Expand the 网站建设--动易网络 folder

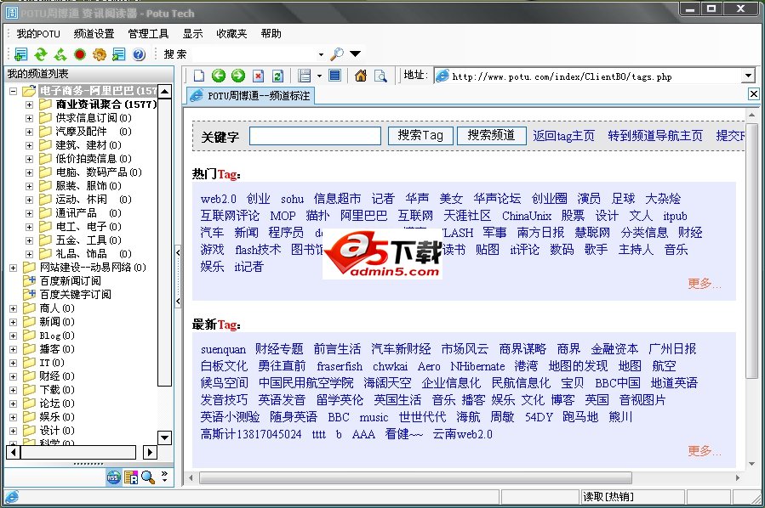tap(13, 268)
